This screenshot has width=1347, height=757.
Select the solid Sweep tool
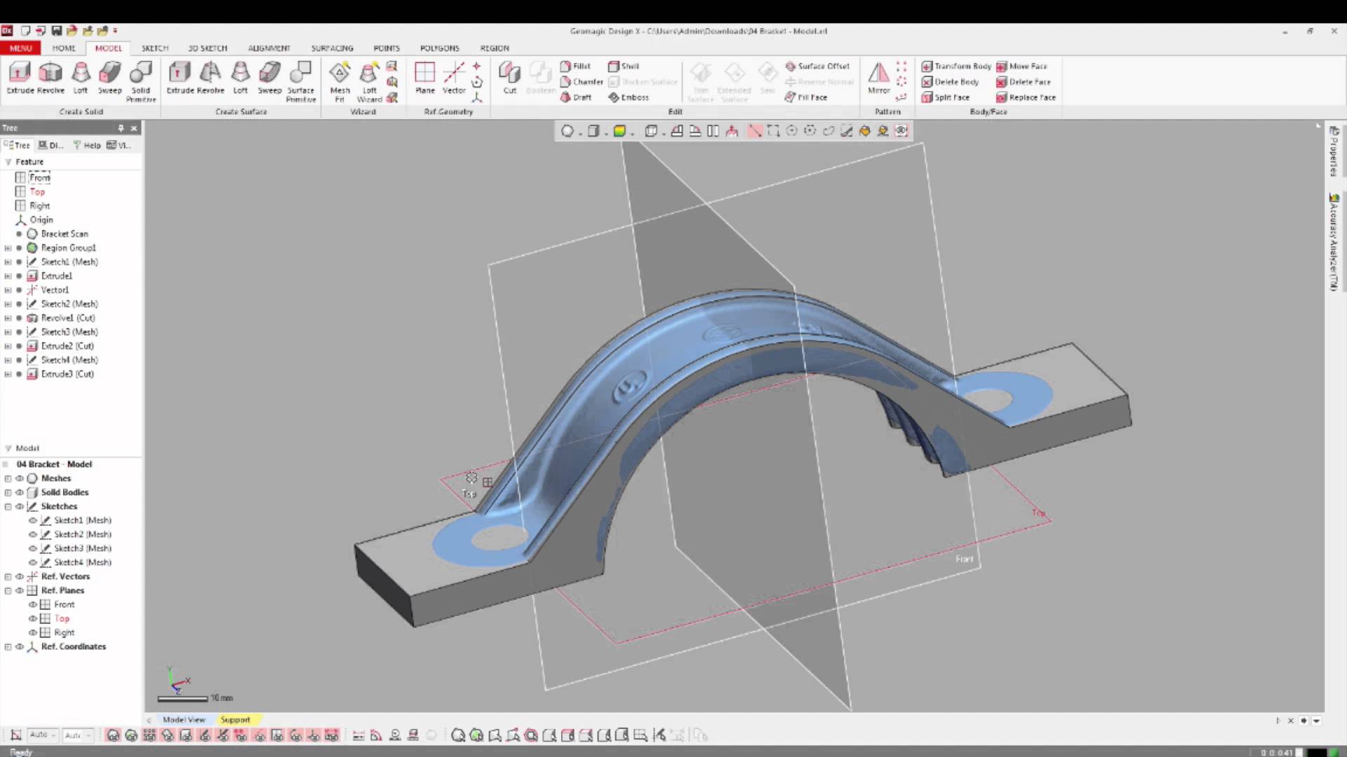[x=109, y=78]
